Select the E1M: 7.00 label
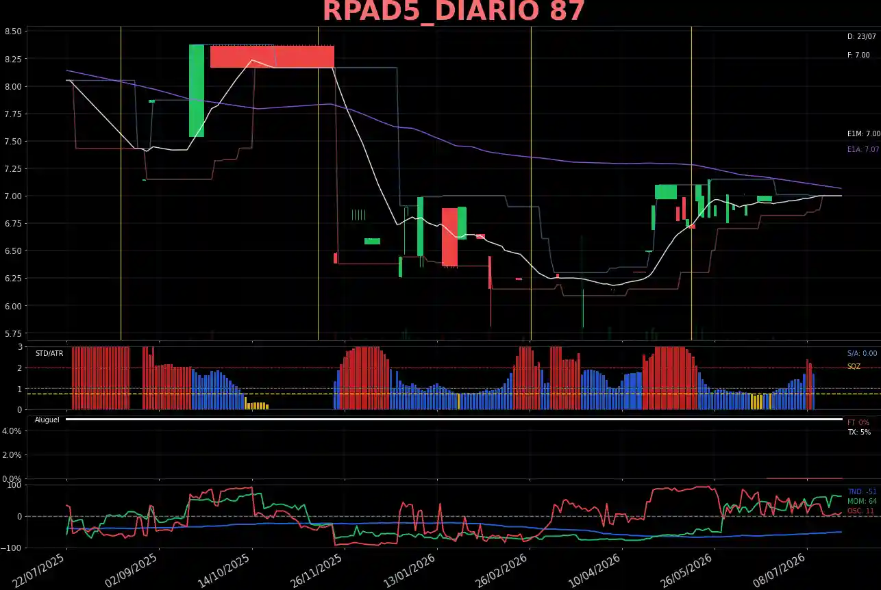 coord(863,134)
